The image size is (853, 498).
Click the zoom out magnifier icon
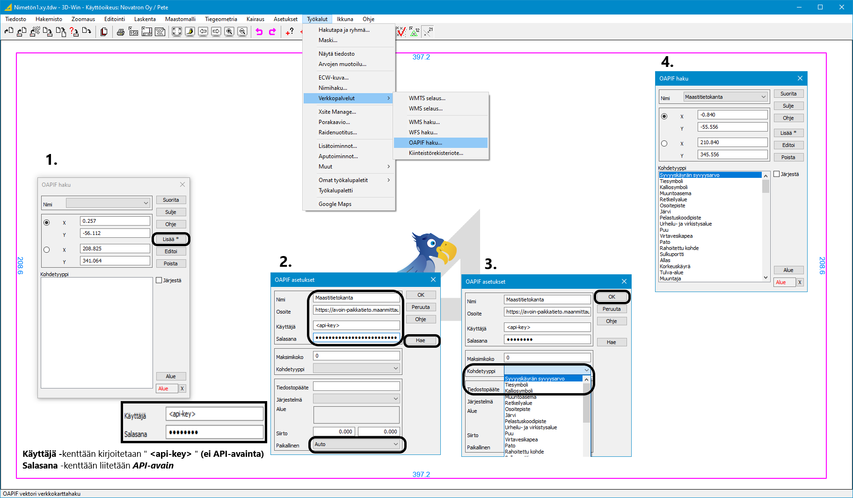point(242,32)
